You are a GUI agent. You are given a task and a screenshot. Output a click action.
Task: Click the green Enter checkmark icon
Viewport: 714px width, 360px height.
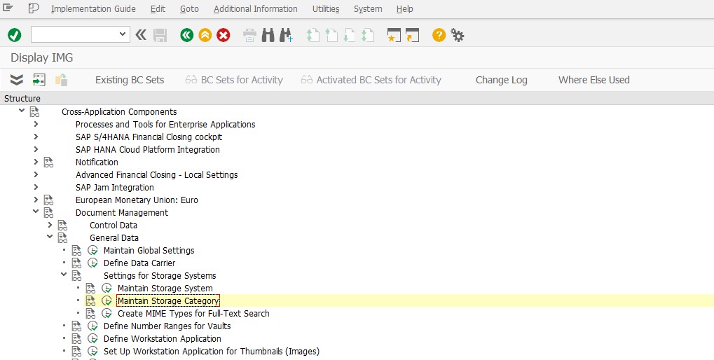[15, 35]
